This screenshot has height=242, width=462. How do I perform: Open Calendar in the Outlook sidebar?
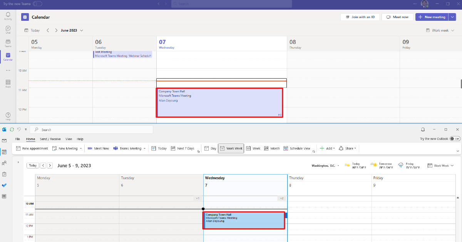point(4,152)
